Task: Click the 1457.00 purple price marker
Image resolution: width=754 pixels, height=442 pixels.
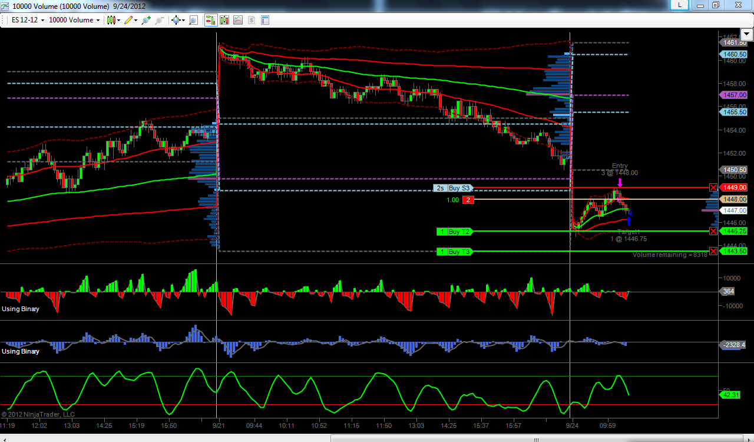Action: point(733,95)
